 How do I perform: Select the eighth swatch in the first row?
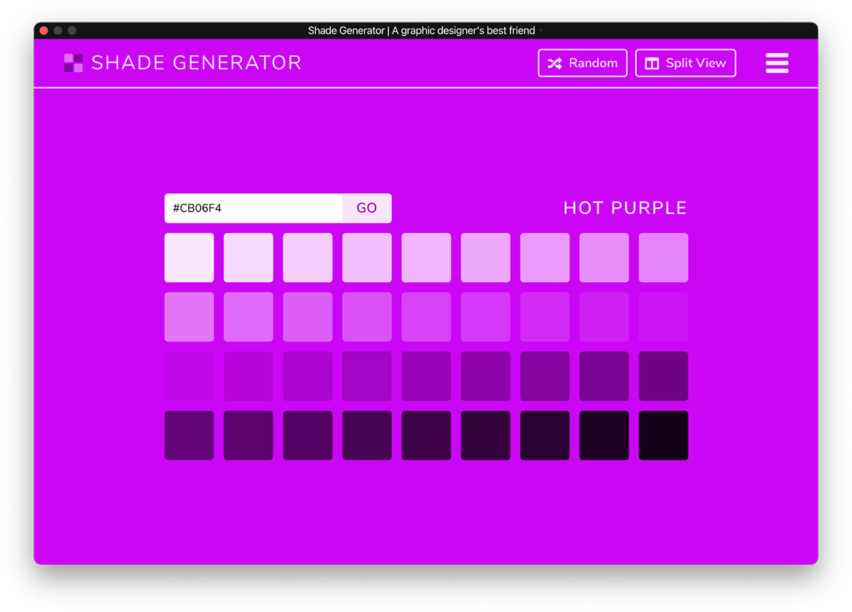click(x=604, y=258)
